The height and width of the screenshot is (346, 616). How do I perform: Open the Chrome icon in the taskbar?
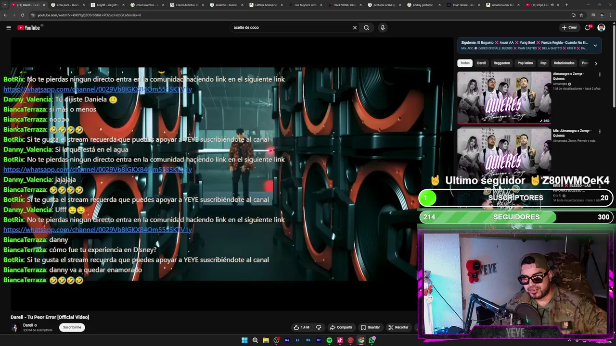(361, 340)
